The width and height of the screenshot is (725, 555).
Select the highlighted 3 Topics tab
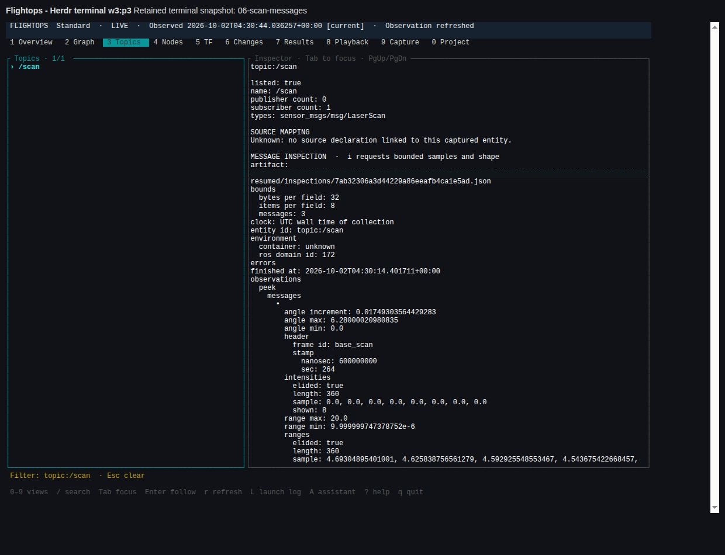126,42
